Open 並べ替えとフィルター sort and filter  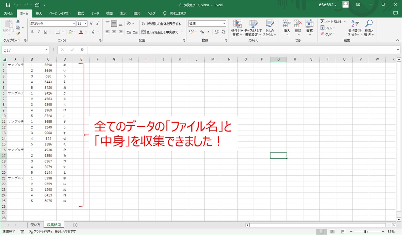[x=355, y=28]
